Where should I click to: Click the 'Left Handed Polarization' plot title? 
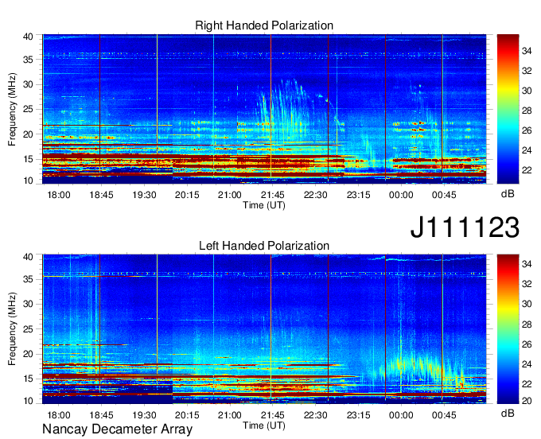click(264, 246)
